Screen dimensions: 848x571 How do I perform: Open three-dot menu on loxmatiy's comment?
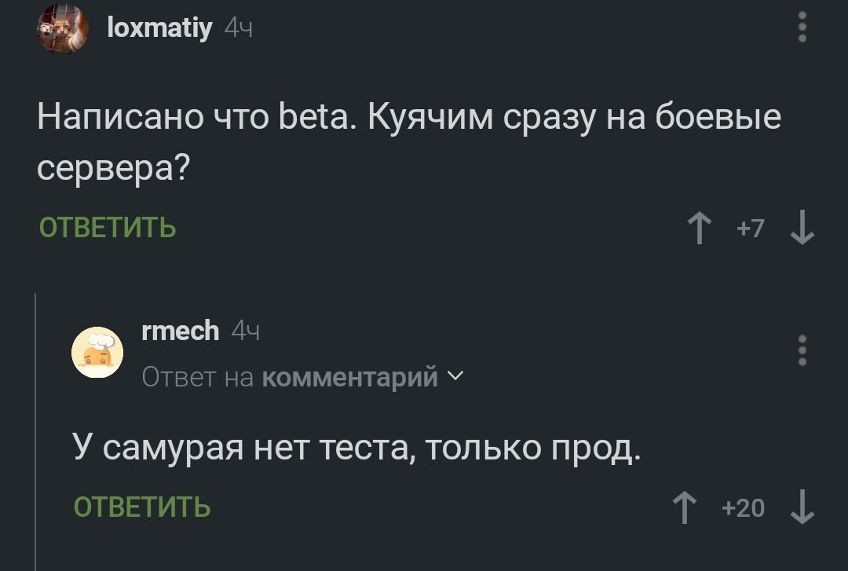(x=802, y=27)
